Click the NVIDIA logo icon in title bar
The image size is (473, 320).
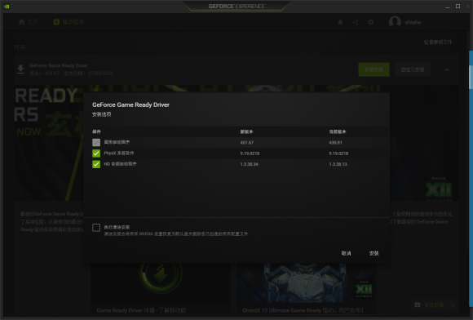pyautogui.click(x=7, y=7)
